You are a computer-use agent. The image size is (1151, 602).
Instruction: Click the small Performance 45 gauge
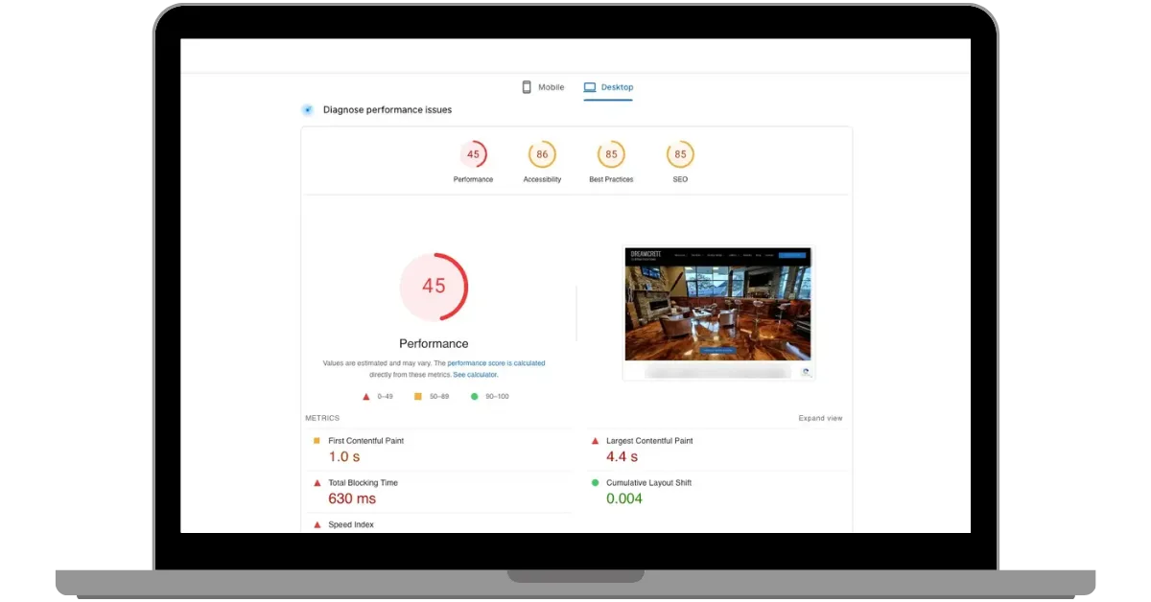473,154
